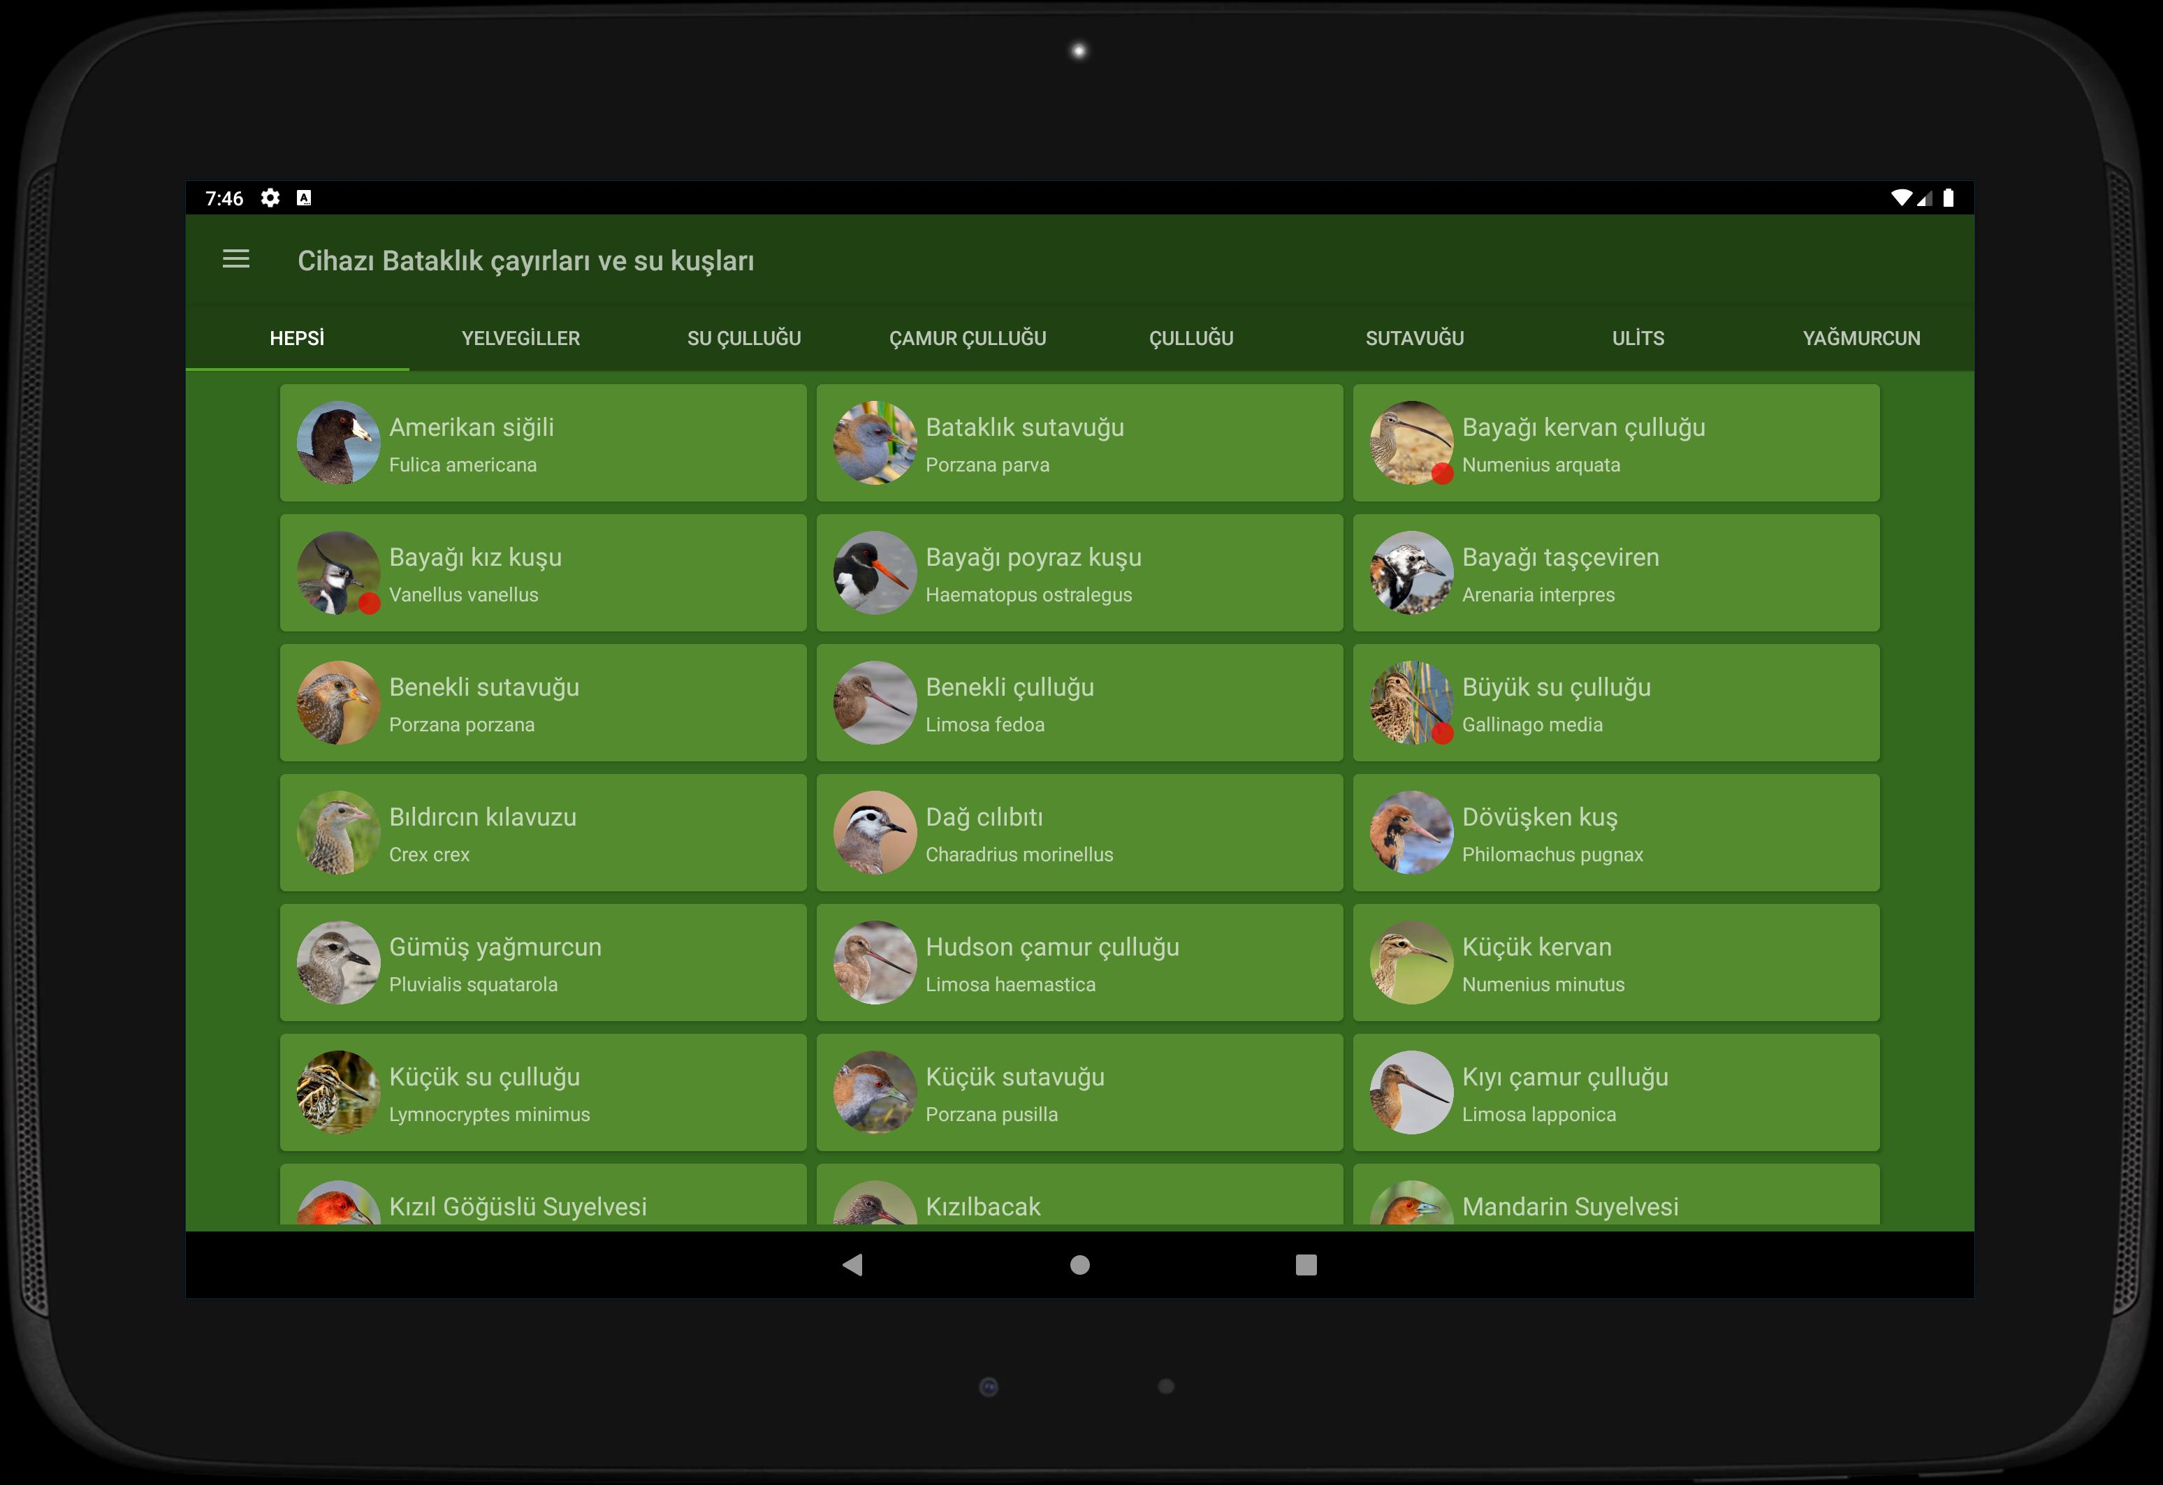This screenshot has width=2163, height=1485.
Task: Tap the Bayağı kervan çulluğu photo
Action: (1411, 443)
